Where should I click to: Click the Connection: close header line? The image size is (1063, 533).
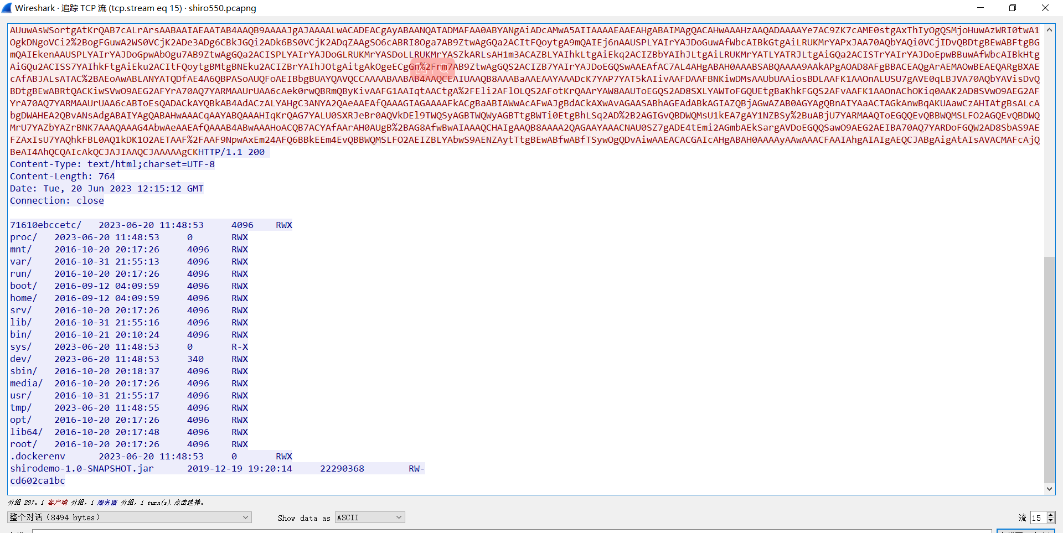click(x=57, y=201)
